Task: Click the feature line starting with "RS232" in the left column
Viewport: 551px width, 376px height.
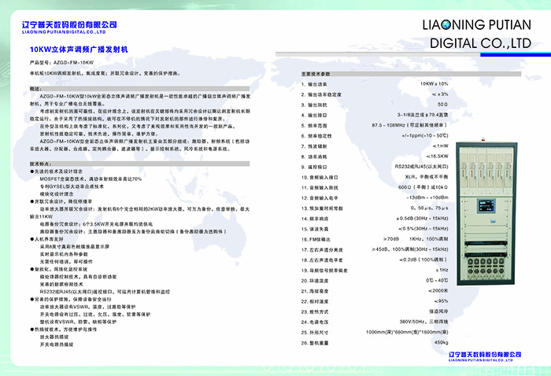Action: pos(105,292)
